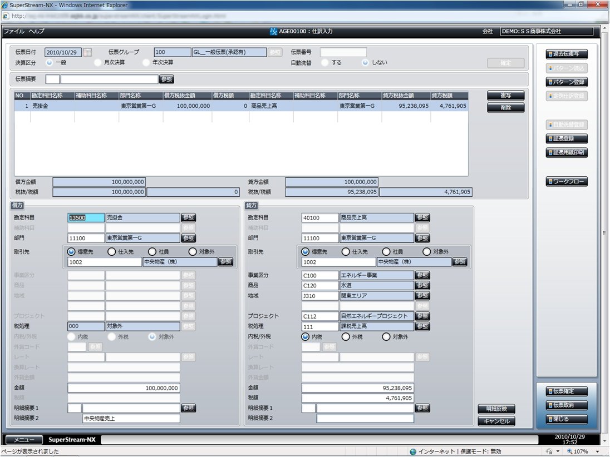Image resolution: width=610 pixels, height=457 pixels.
Task: Click the 参照 lookup for 自然エネルギープロジェクト
Action: click(422, 316)
